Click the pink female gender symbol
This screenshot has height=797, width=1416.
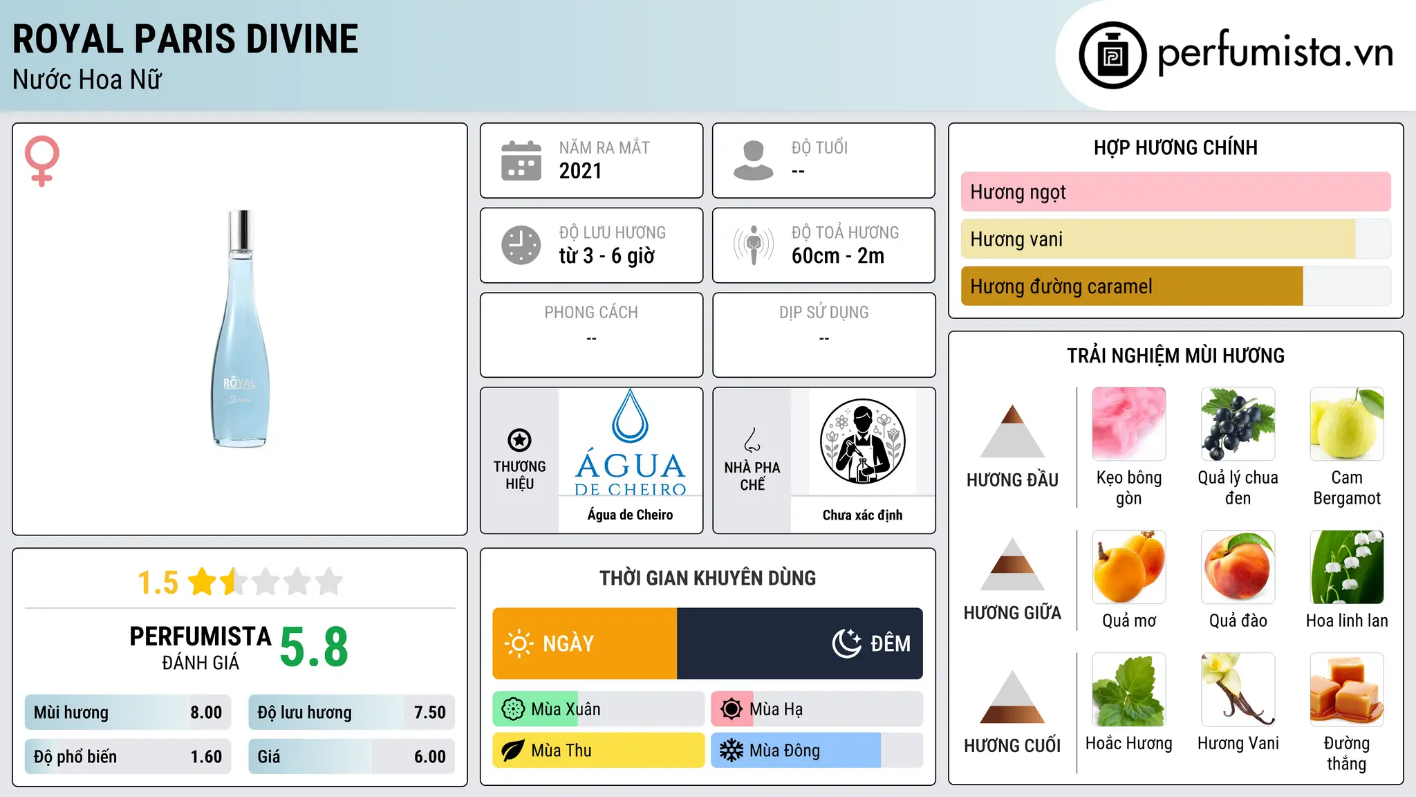coord(42,161)
